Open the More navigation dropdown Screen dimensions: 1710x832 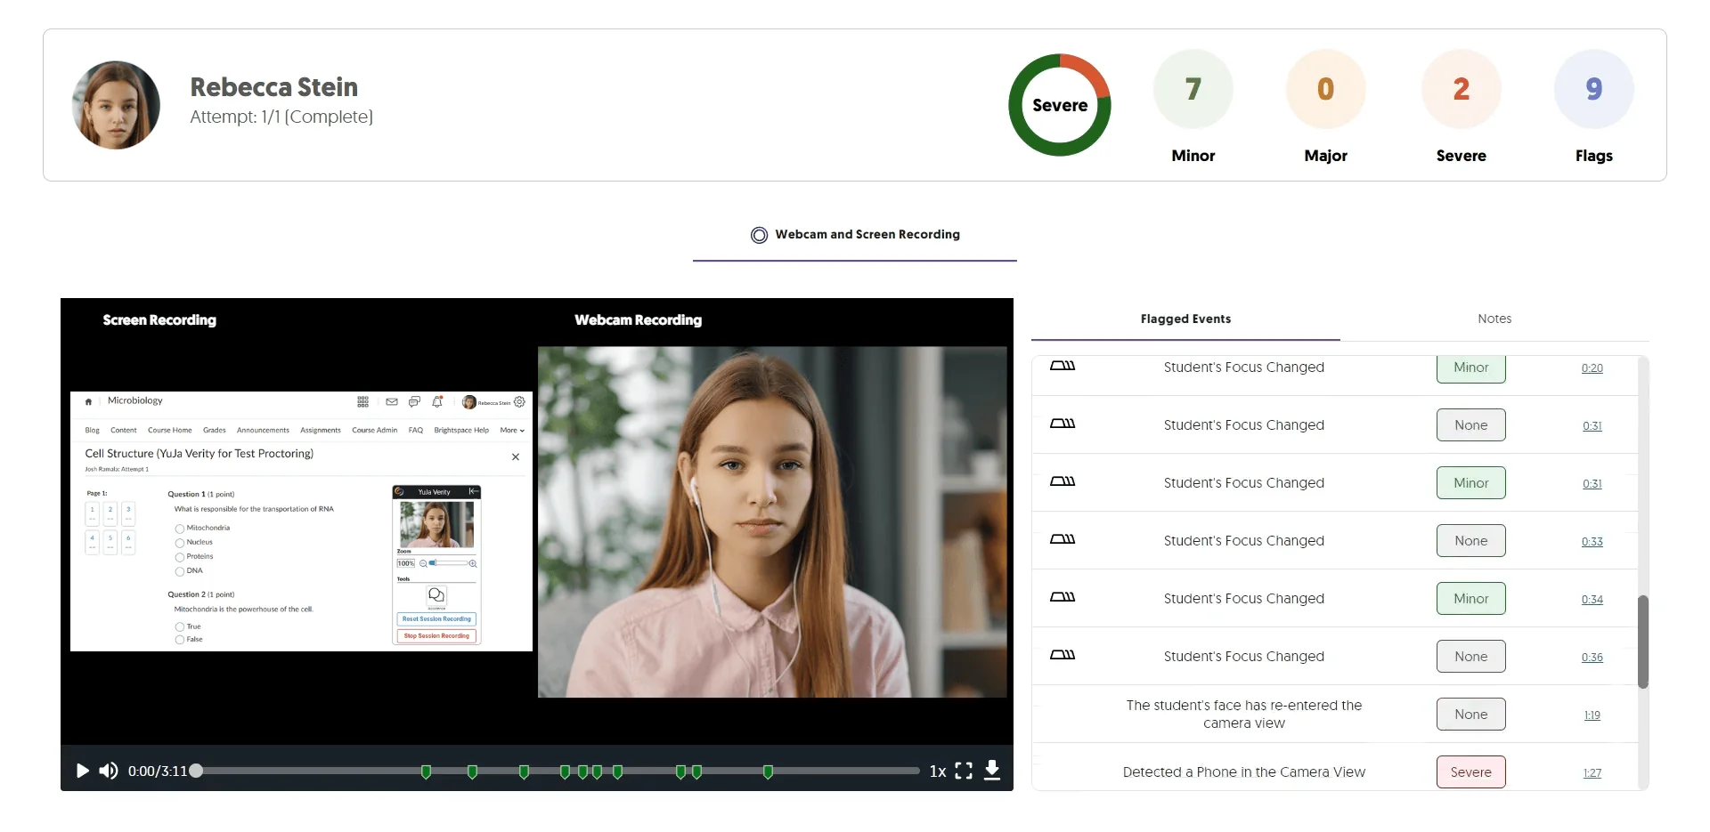click(510, 430)
